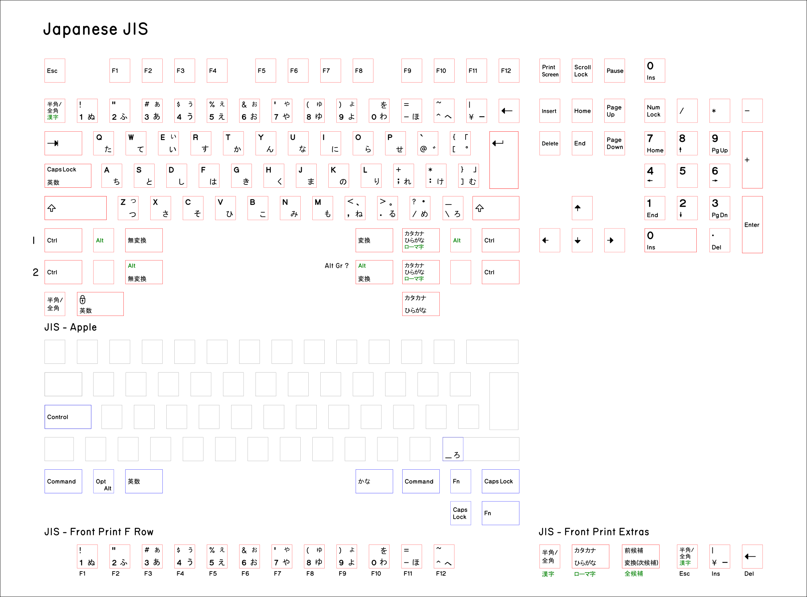The image size is (807, 597).
Task: Click the right arrow navigation key
Action: pos(614,240)
